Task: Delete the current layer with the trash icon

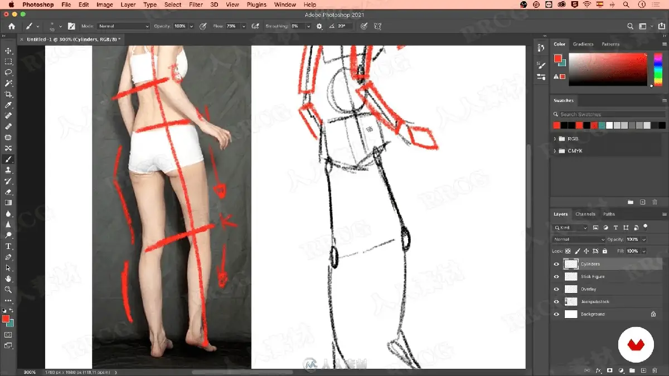Action: point(655,370)
